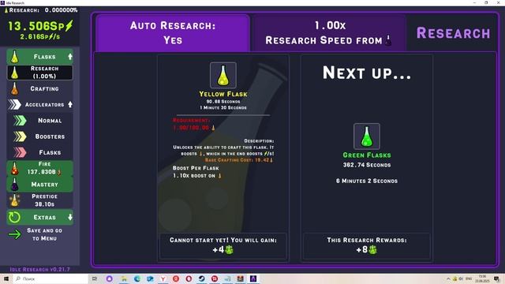Click 'This Research Rewards' box

click(367, 245)
